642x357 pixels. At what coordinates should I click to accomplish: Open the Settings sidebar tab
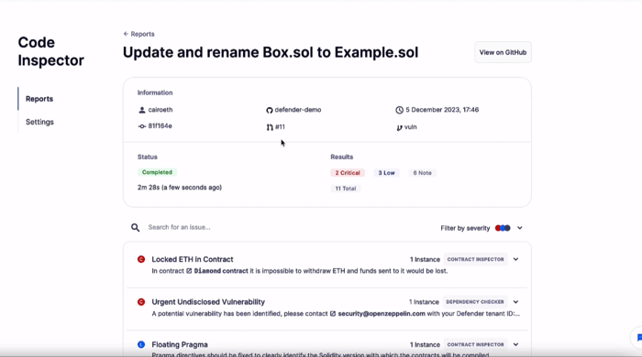click(39, 122)
